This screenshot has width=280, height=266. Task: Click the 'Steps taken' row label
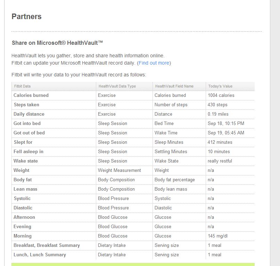point(26,105)
